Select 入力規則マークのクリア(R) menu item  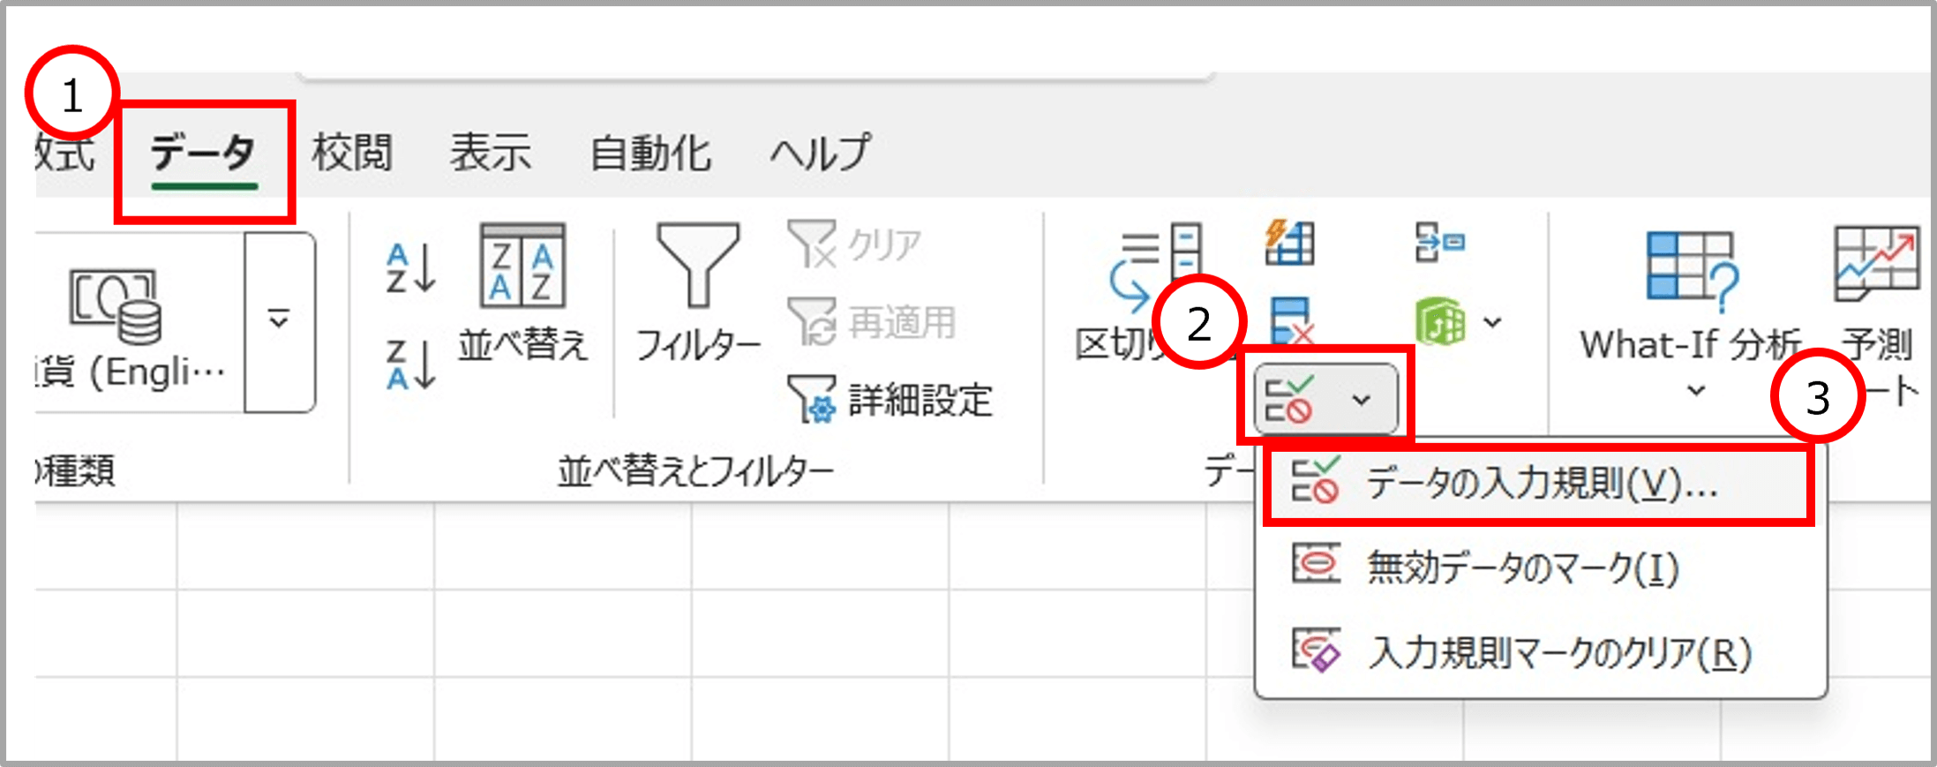[x=1539, y=653]
